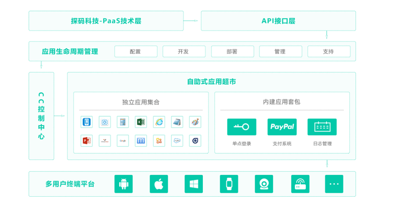Open the orange Office squares icon
This screenshot has height=201, width=400.
point(159,140)
